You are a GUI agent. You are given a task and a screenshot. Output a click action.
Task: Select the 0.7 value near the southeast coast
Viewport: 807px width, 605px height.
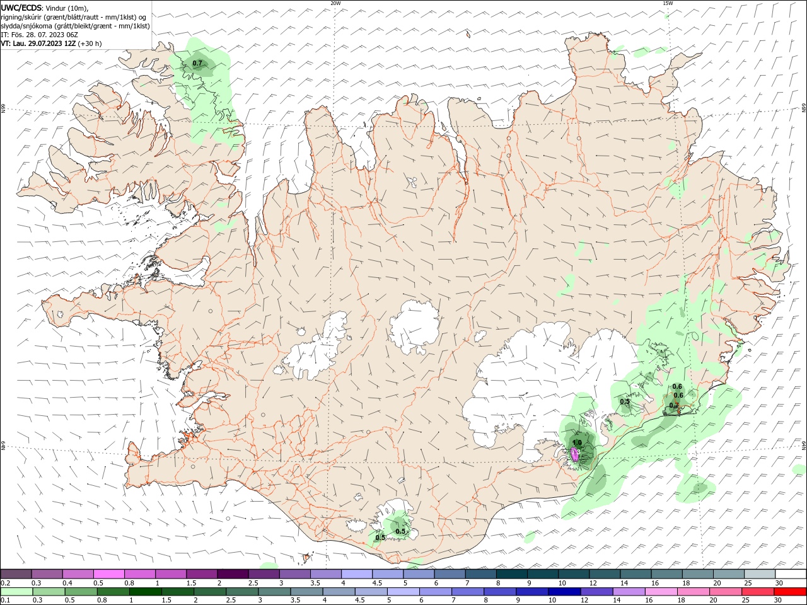pyautogui.click(x=674, y=405)
